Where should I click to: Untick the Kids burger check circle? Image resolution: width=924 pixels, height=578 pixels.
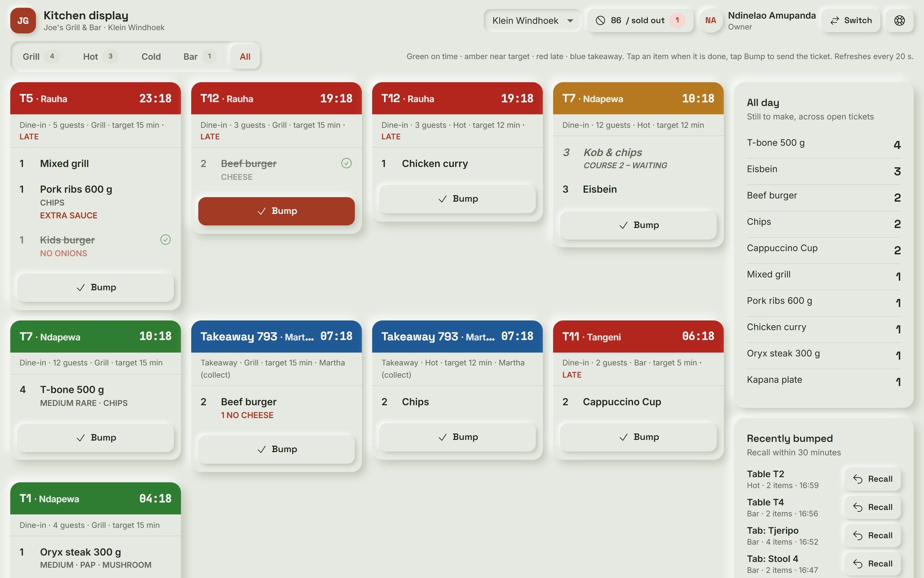(165, 240)
